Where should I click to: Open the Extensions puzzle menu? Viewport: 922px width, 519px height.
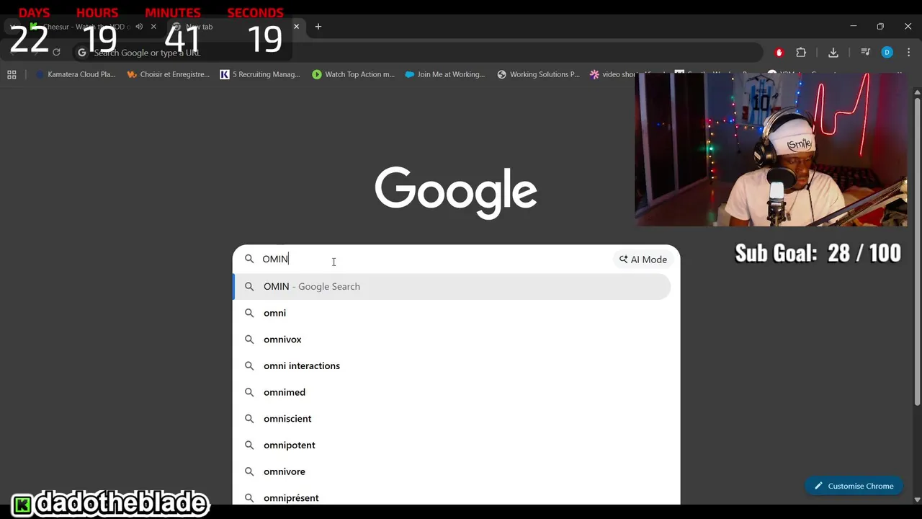801,53
